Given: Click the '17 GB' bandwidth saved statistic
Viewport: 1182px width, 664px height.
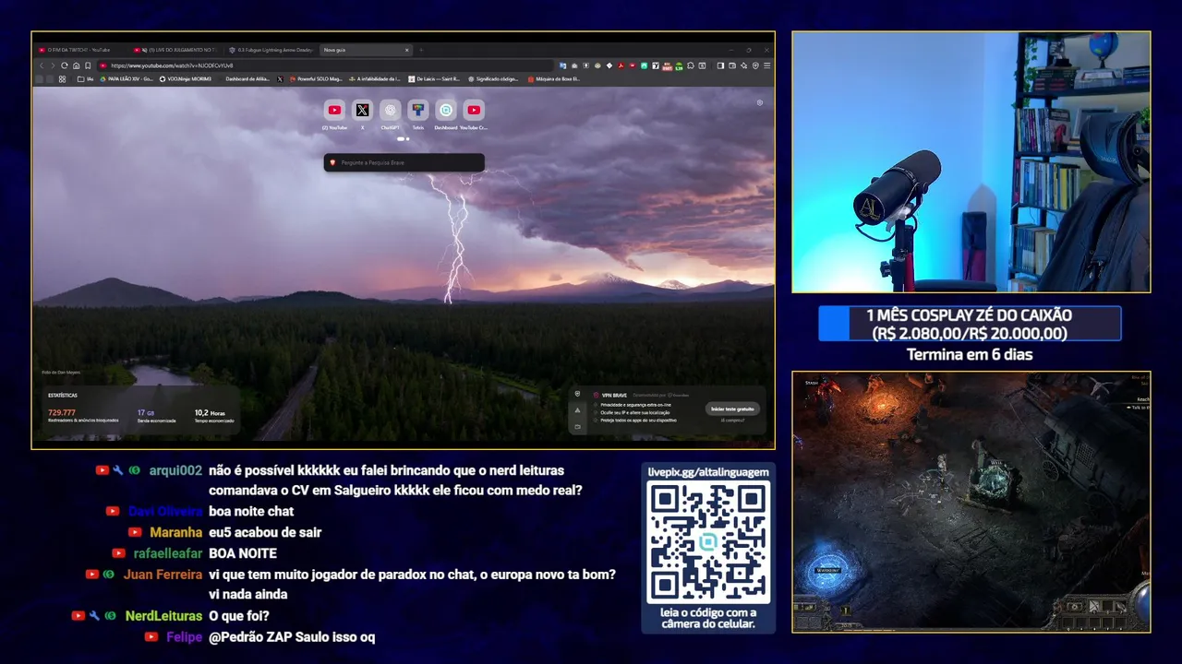Looking at the screenshot, I should tap(146, 412).
